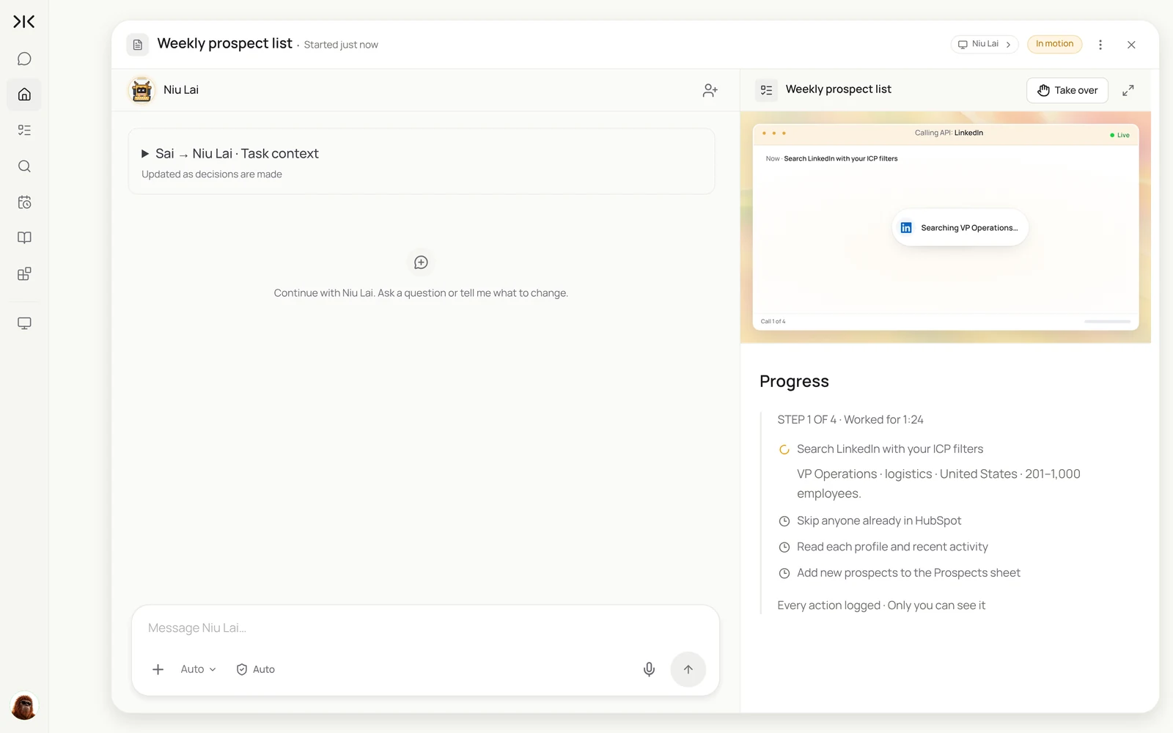1173x733 pixels.
Task: Open the chat icon in the sidebar
Action: click(x=24, y=59)
